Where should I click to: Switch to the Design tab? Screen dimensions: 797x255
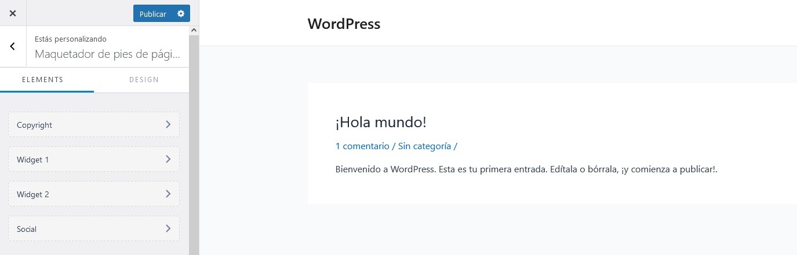coord(144,80)
